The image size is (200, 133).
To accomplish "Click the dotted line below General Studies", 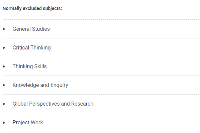I will [101, 38].
